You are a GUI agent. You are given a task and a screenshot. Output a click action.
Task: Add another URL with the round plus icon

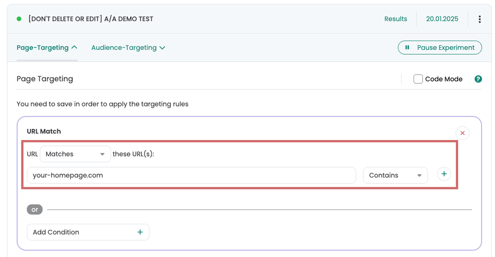(x=444, y=174)
